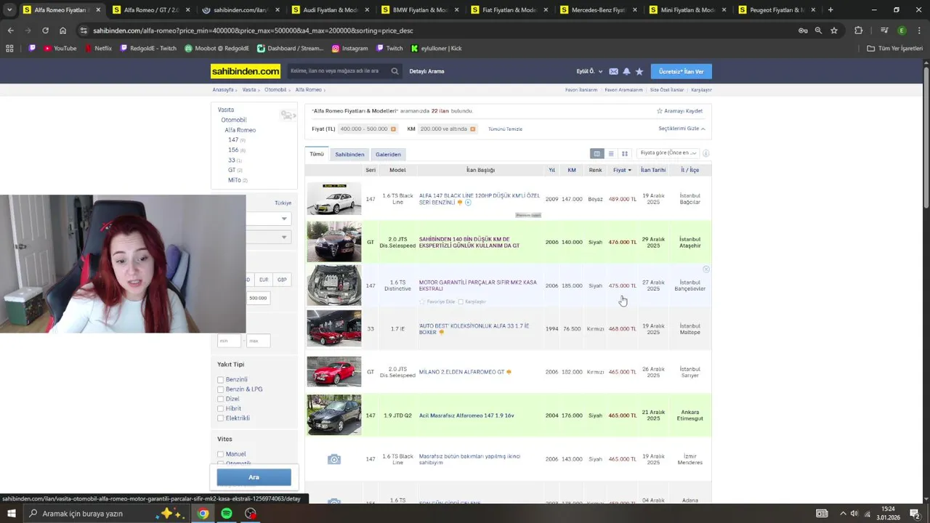The image size is (930, 523).
Task: Select the Tümü listings tab
Action: 317,154
